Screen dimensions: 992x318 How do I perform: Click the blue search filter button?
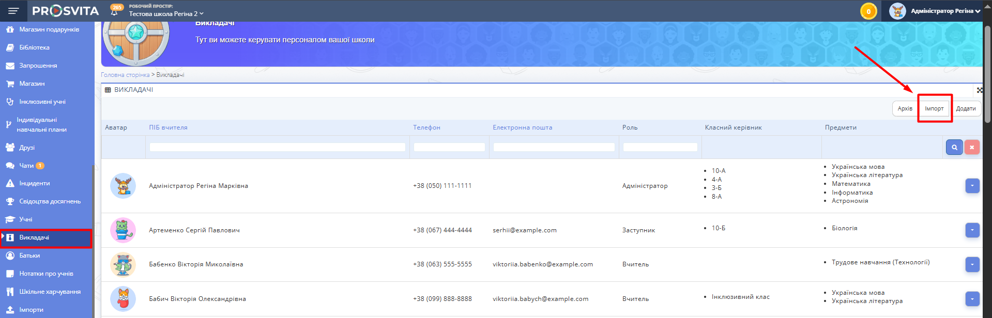click(954, 147)
